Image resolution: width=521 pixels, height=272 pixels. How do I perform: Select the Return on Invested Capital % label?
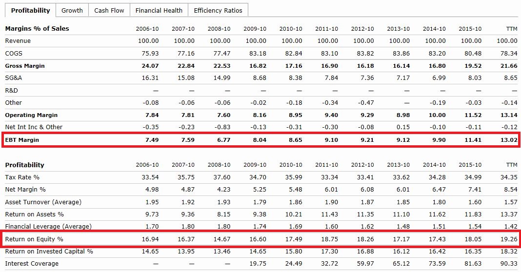click(49, 252)
